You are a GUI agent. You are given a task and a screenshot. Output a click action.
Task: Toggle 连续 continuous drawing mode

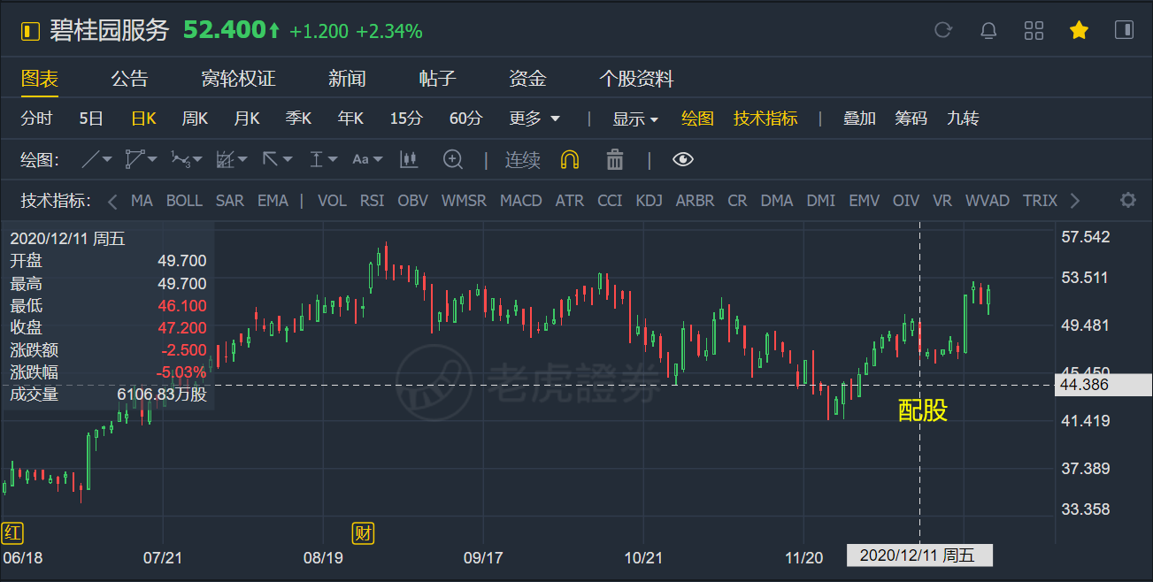[523, 160]
